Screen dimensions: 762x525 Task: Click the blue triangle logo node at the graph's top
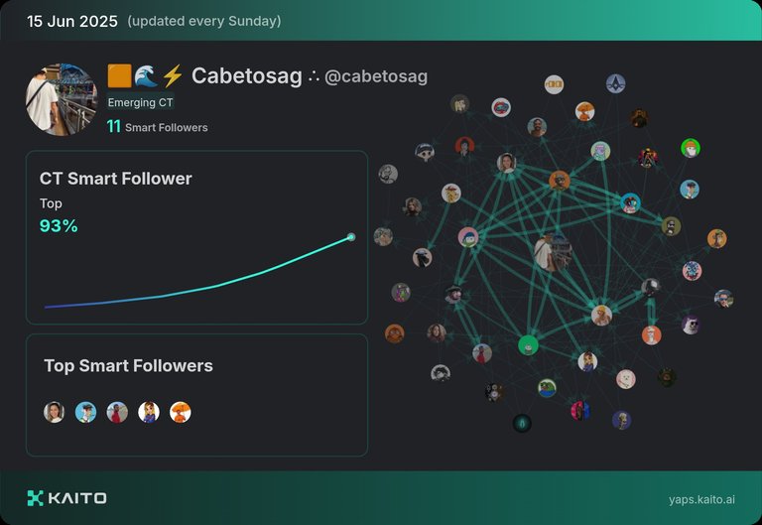pos(616,83)
